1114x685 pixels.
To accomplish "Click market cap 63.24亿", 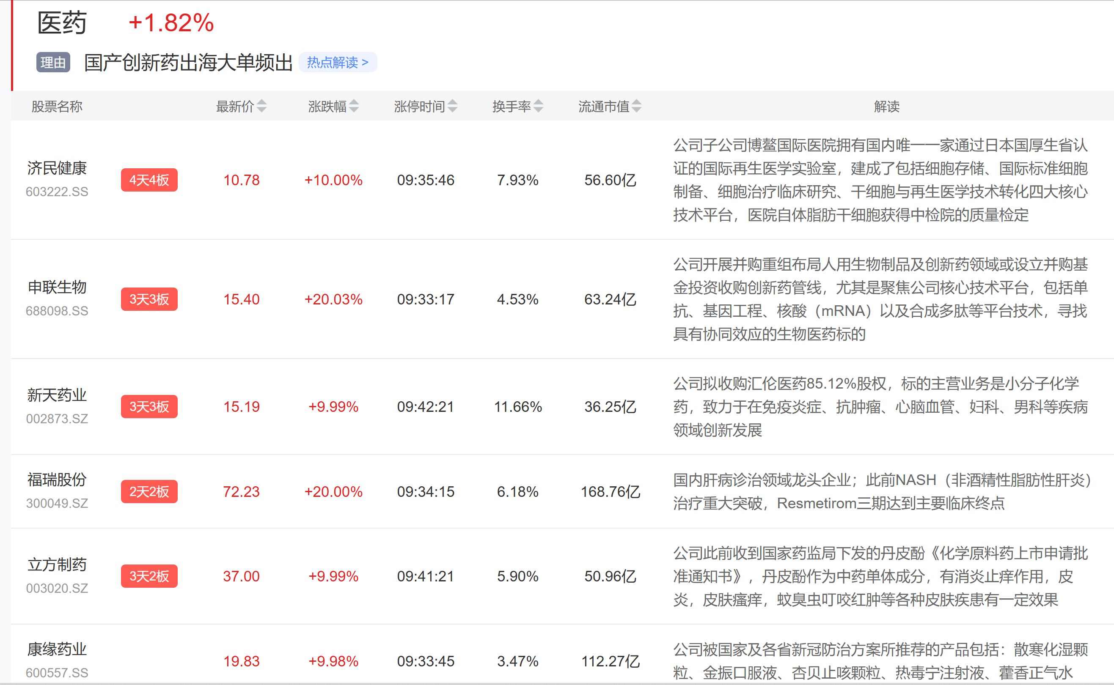I will pos(610,299).
